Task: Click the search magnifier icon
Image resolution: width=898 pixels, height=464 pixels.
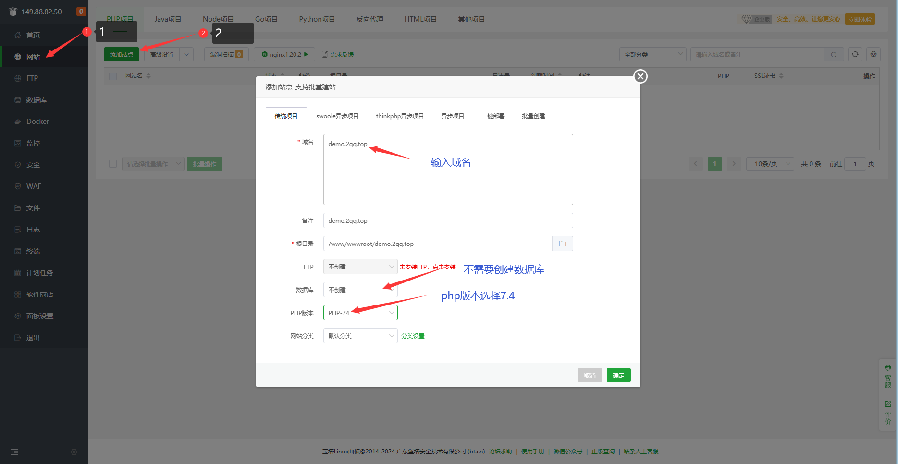Action: 834,54
